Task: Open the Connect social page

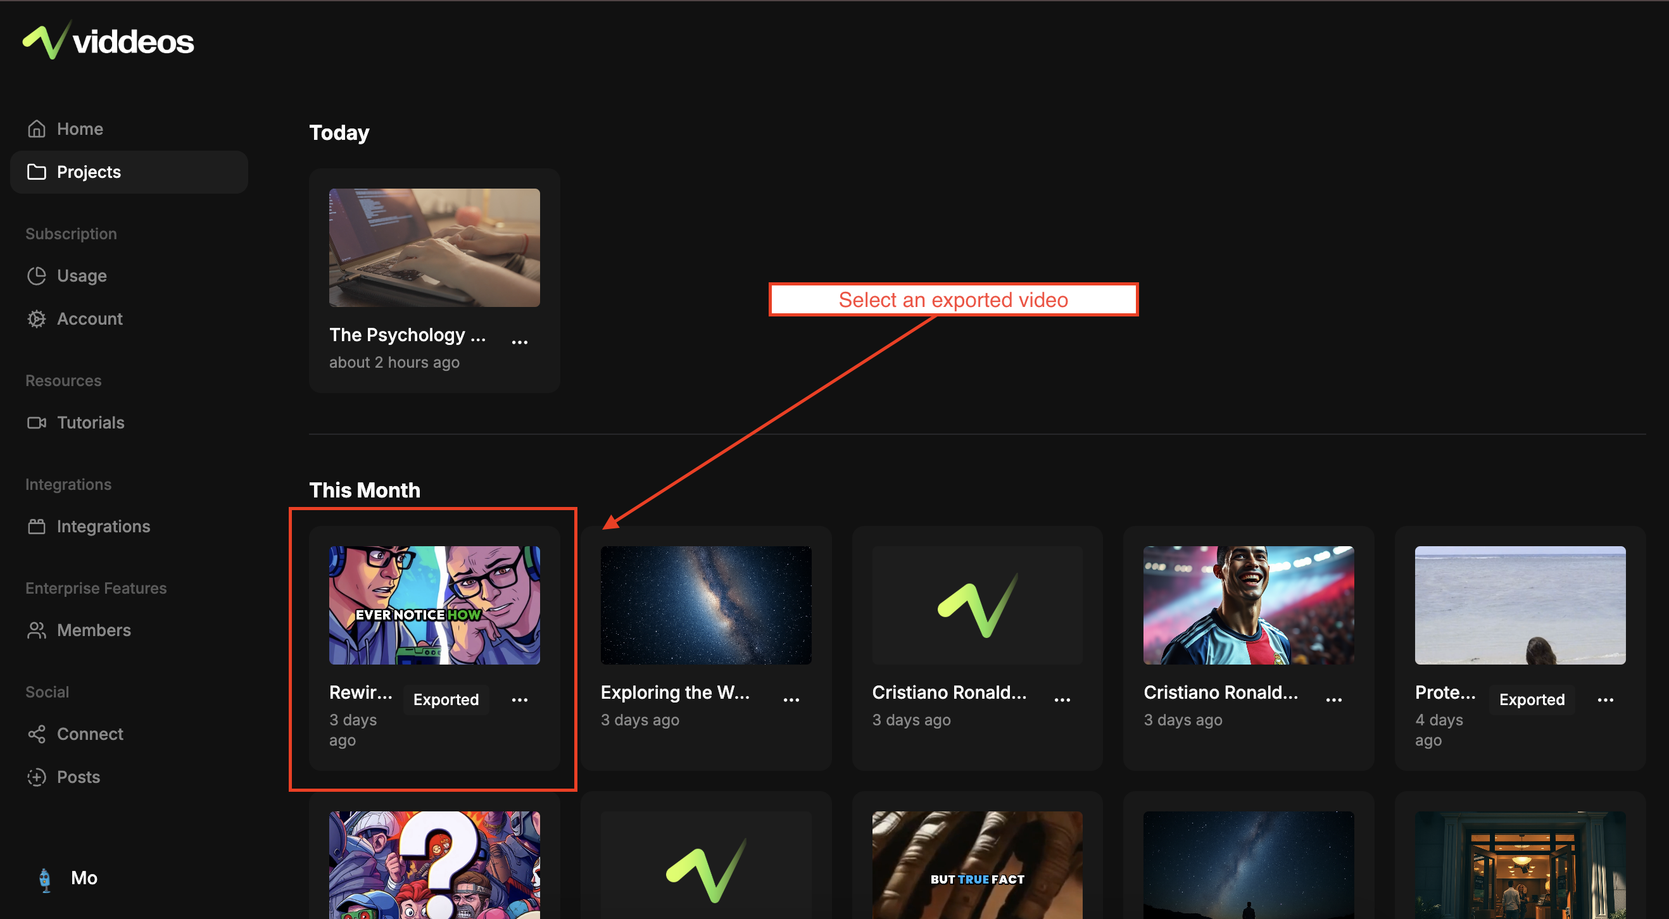Action: click(129, 734)
